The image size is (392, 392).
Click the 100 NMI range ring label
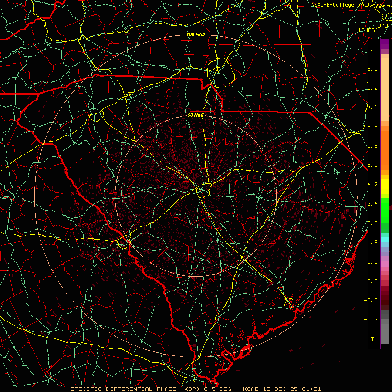(196, 34)
